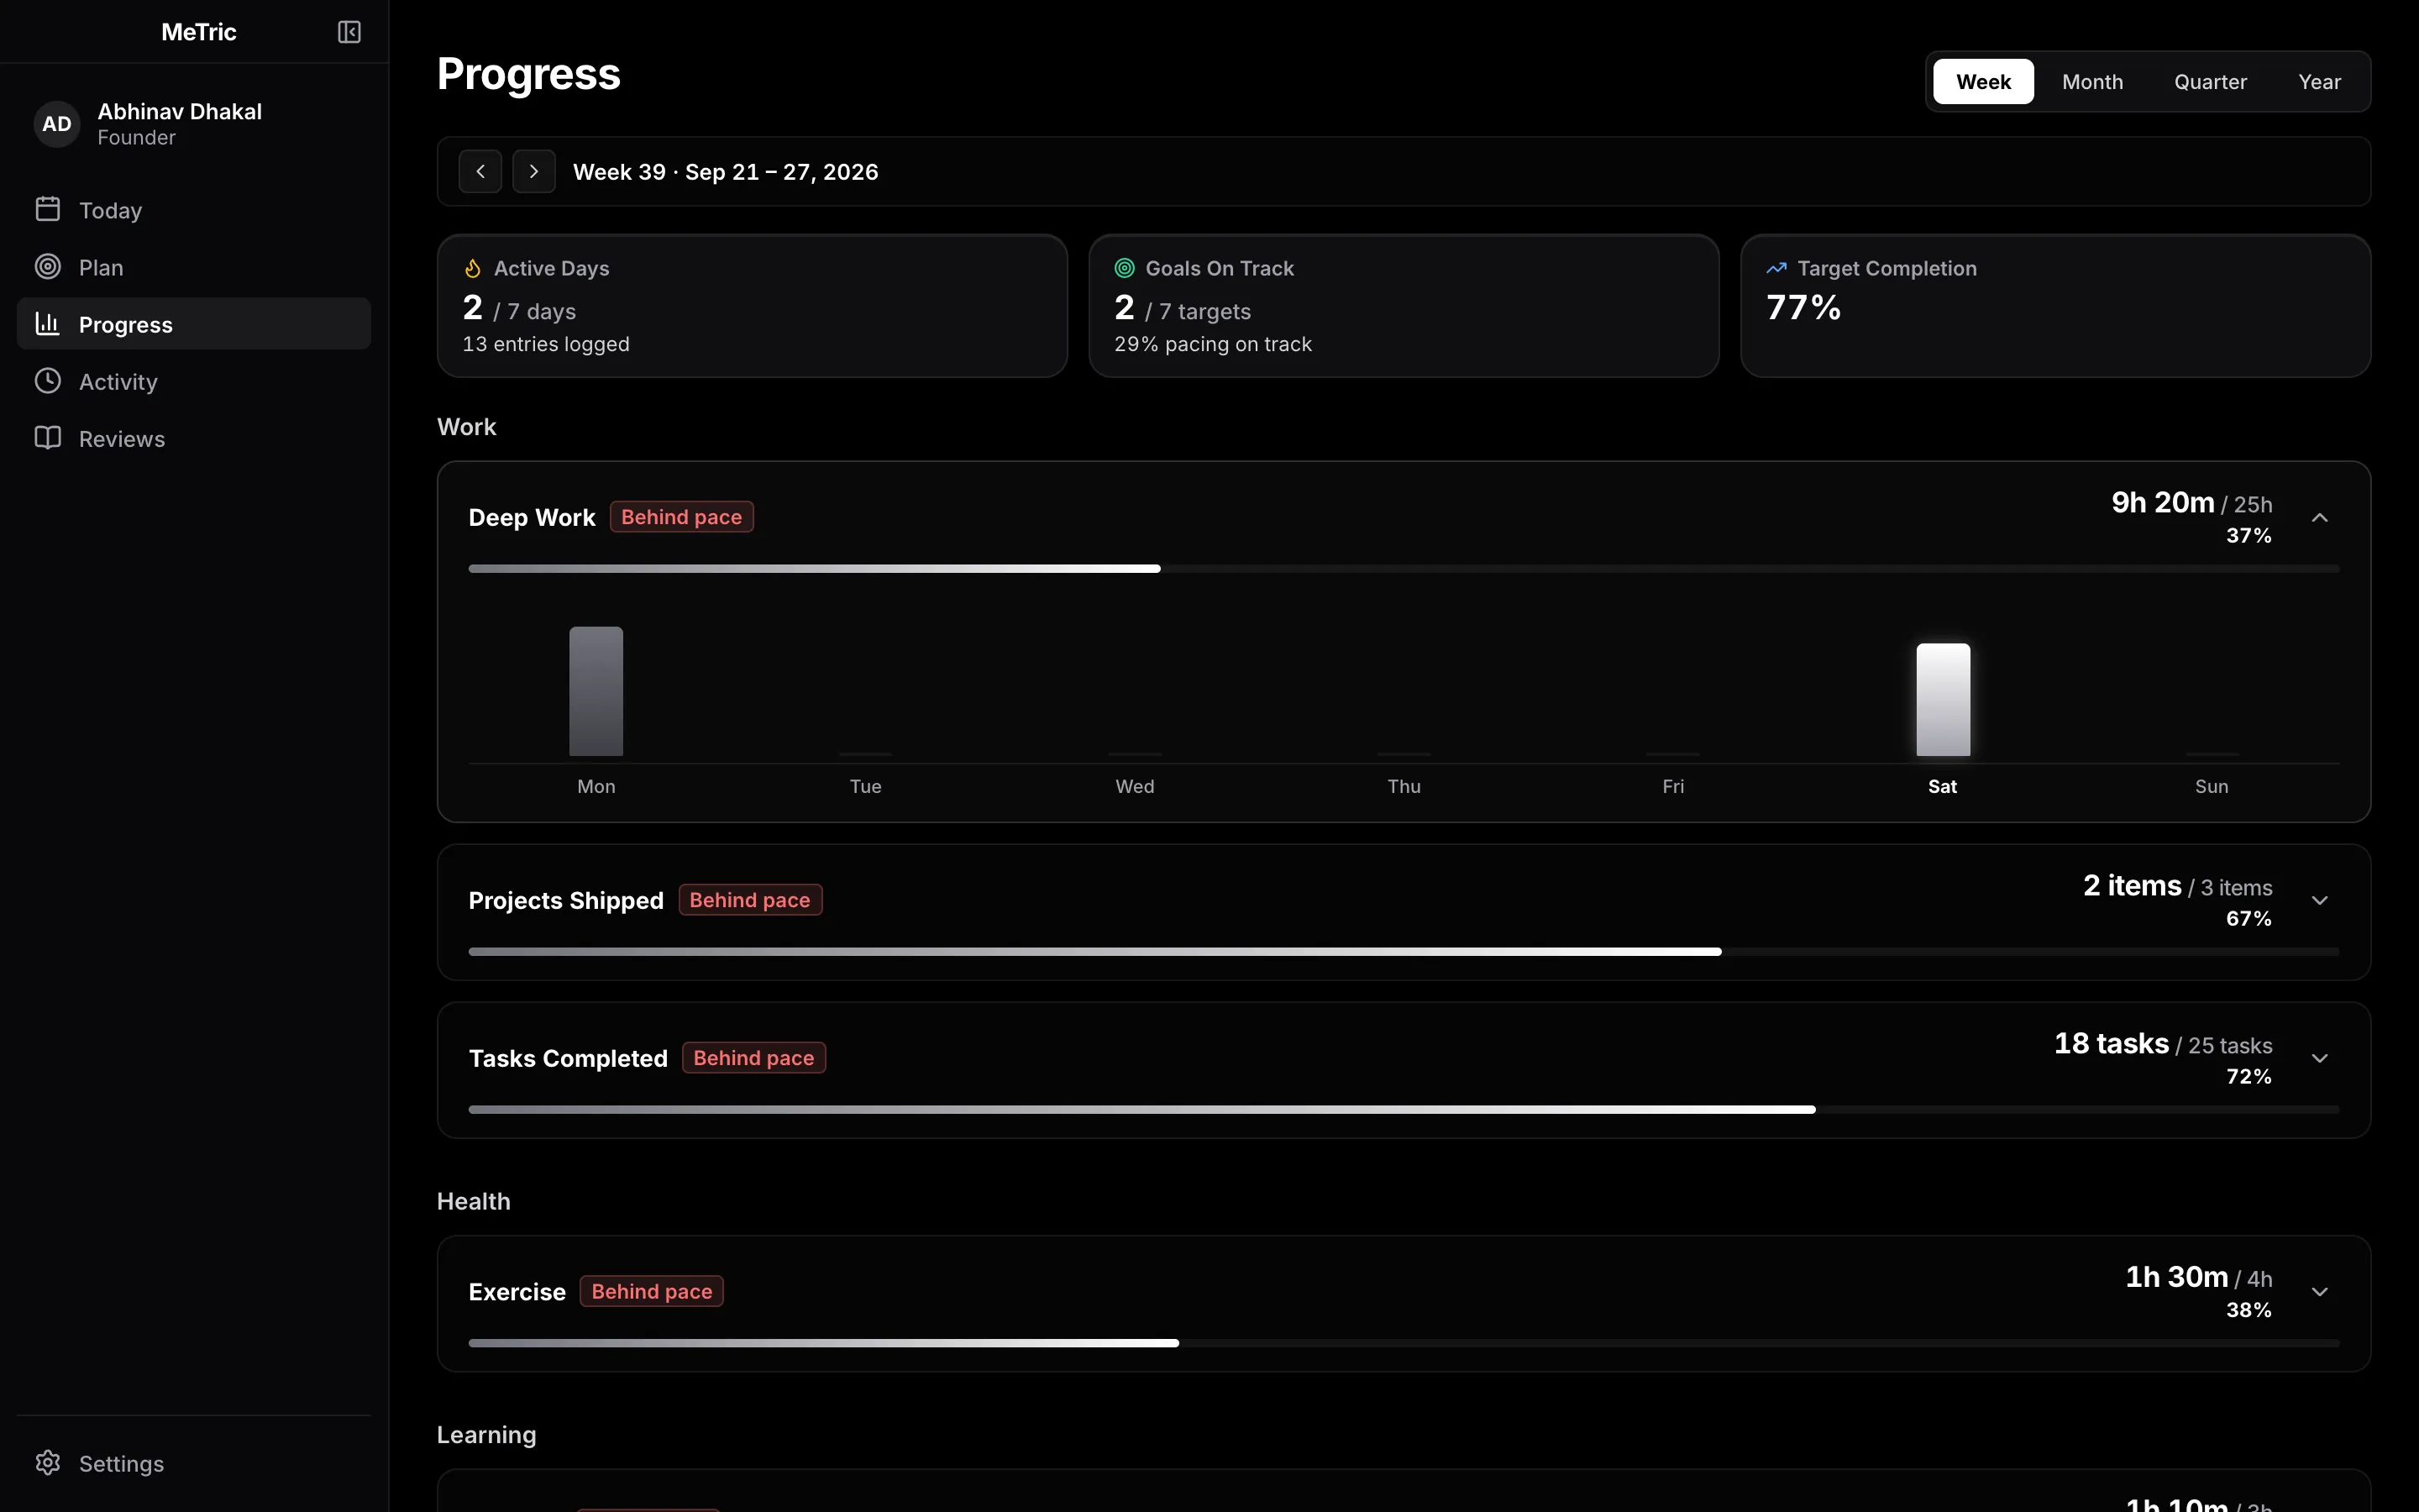
Task: Click the 13 entries logged text
Action: [546, 344]
